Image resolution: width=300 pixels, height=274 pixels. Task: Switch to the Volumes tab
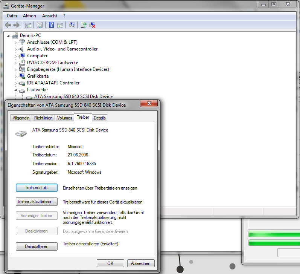click(64, 118)
